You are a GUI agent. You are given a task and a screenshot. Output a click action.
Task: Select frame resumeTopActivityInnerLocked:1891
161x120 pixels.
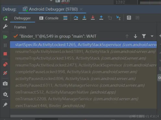(83, 52)
